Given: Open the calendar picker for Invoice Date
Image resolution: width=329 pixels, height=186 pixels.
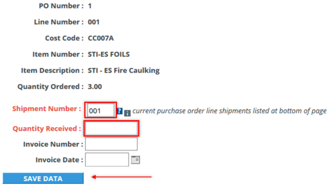Looking at the screenshot, I should click(136, 160).
